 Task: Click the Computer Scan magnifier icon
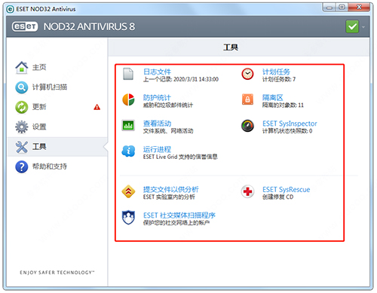(x=22, y=87)
